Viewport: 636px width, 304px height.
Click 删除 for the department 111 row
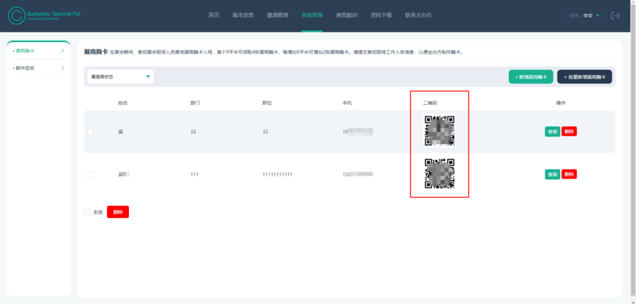coord(569,175)
